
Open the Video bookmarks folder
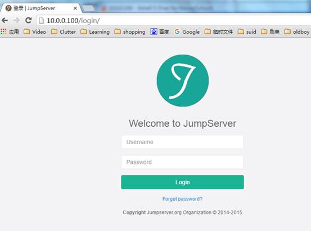tap(35, 32)
